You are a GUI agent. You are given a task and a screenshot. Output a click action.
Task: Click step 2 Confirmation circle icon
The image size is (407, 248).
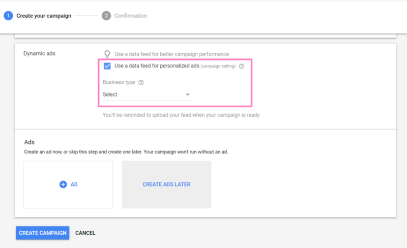(106, 16)
